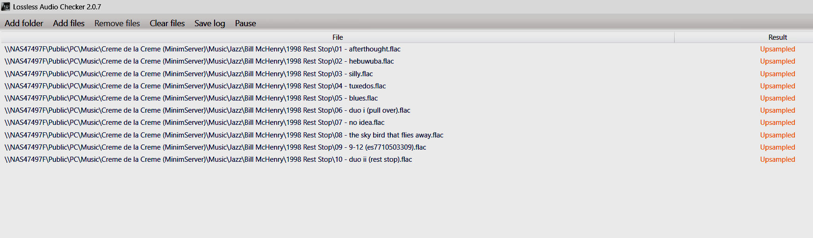Highlight the 07 - no idea.flac row
Screen dimensions: 813x238
click(406, 123)
